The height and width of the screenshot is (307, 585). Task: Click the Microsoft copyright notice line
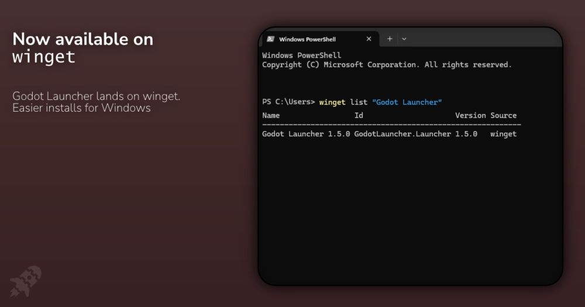[387, 64]
